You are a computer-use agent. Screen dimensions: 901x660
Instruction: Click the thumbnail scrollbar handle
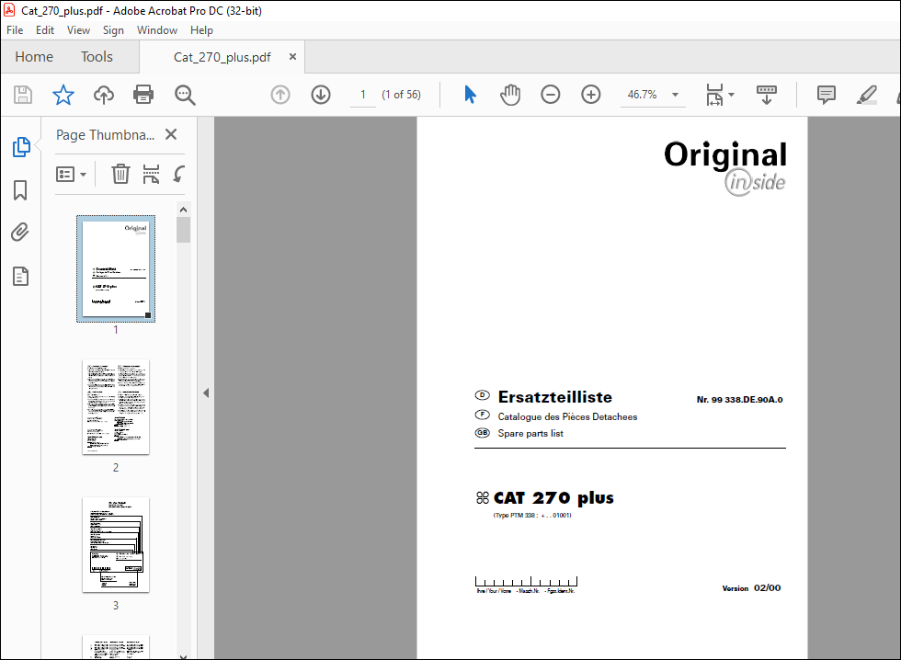[183, 230]
